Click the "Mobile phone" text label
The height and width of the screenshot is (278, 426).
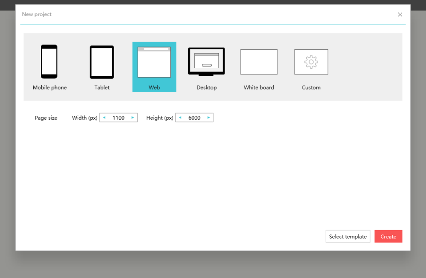click(x=50, y=88)
